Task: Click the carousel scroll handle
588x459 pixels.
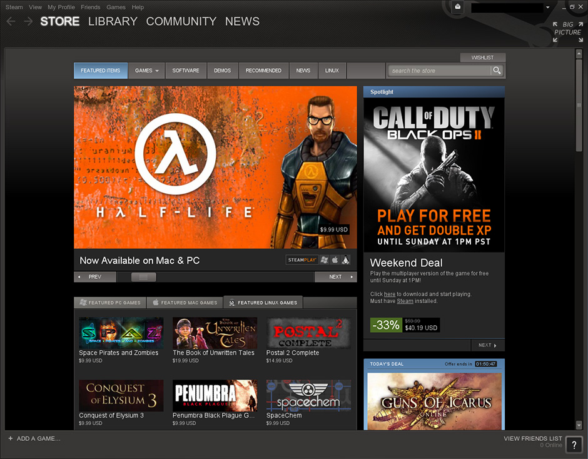Action: click(144, 277)
